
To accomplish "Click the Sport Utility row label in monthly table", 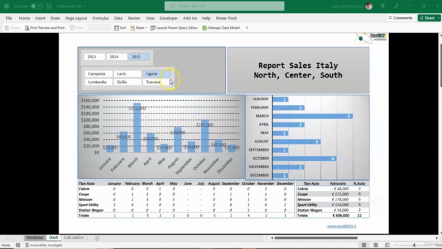I will click(x=88, y=205).
